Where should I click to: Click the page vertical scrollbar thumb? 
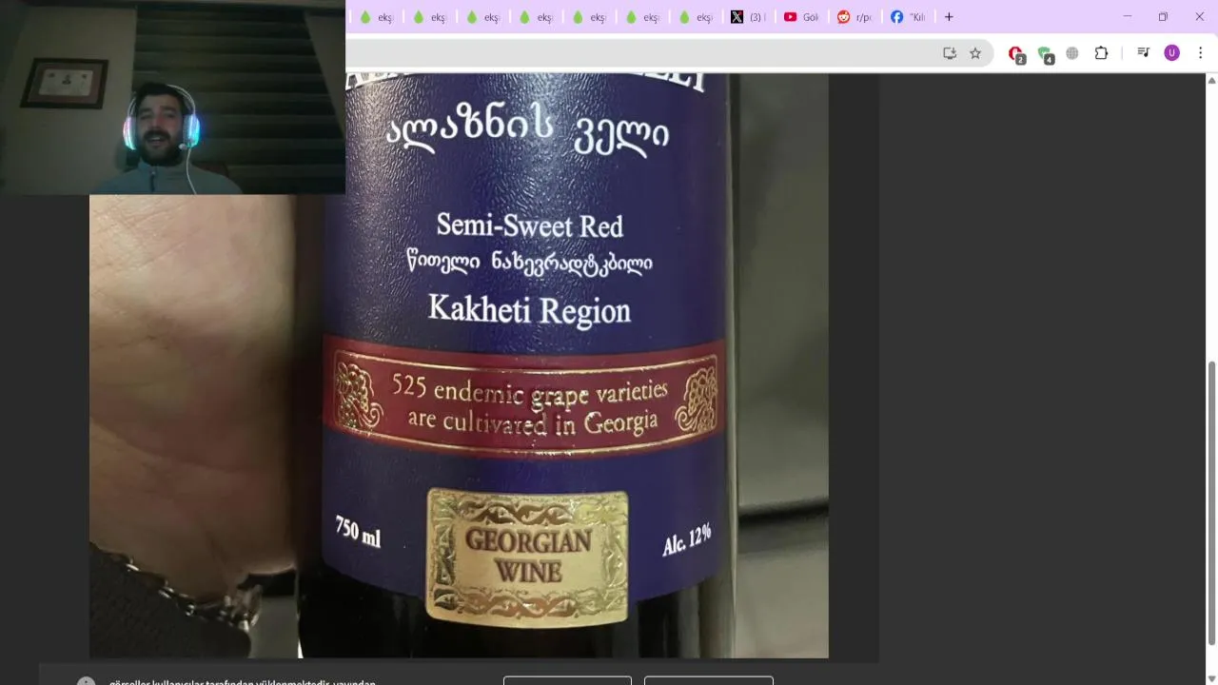[x=1211, y=504]
